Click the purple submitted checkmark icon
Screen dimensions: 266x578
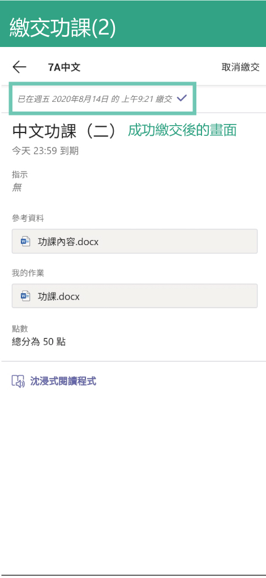182,98
